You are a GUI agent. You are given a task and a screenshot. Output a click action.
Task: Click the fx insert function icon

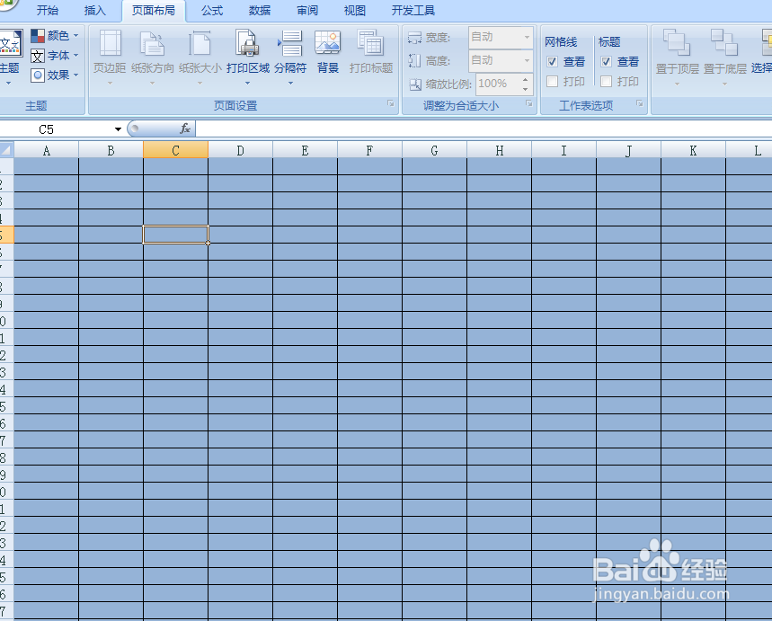184,129
